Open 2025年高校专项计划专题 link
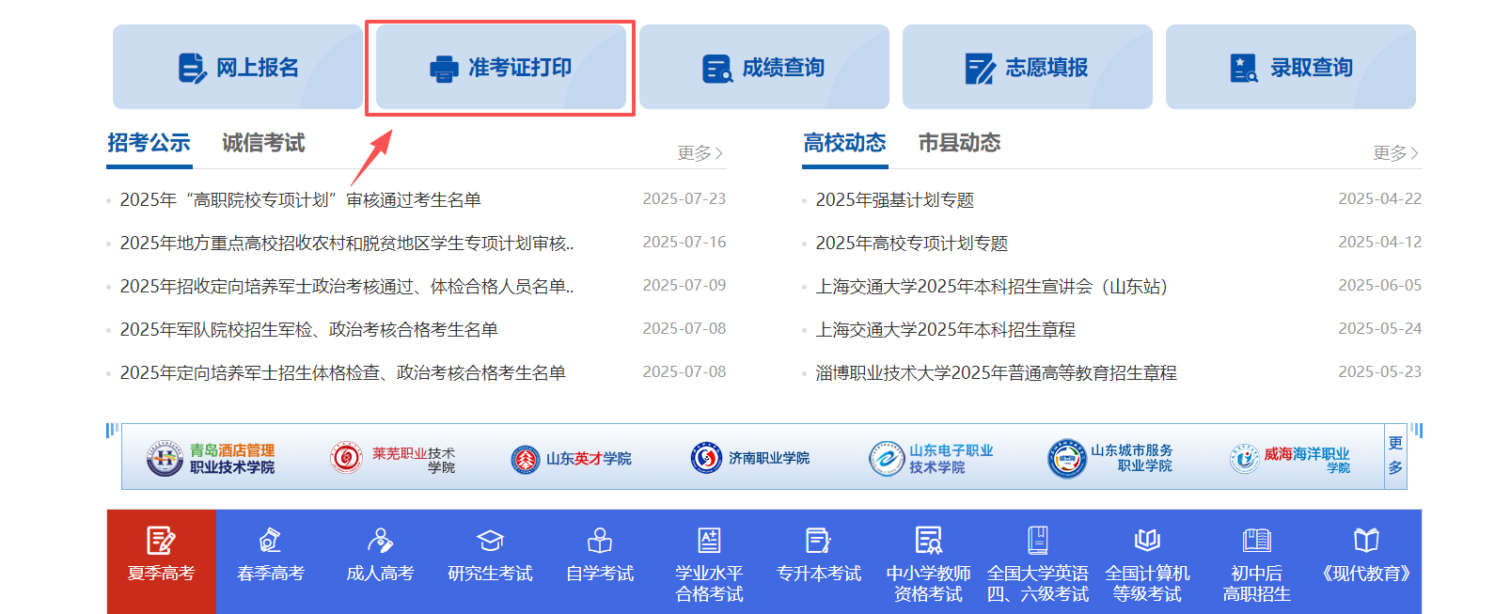Viewport: 1510px width, 614px height. (912, 244)
